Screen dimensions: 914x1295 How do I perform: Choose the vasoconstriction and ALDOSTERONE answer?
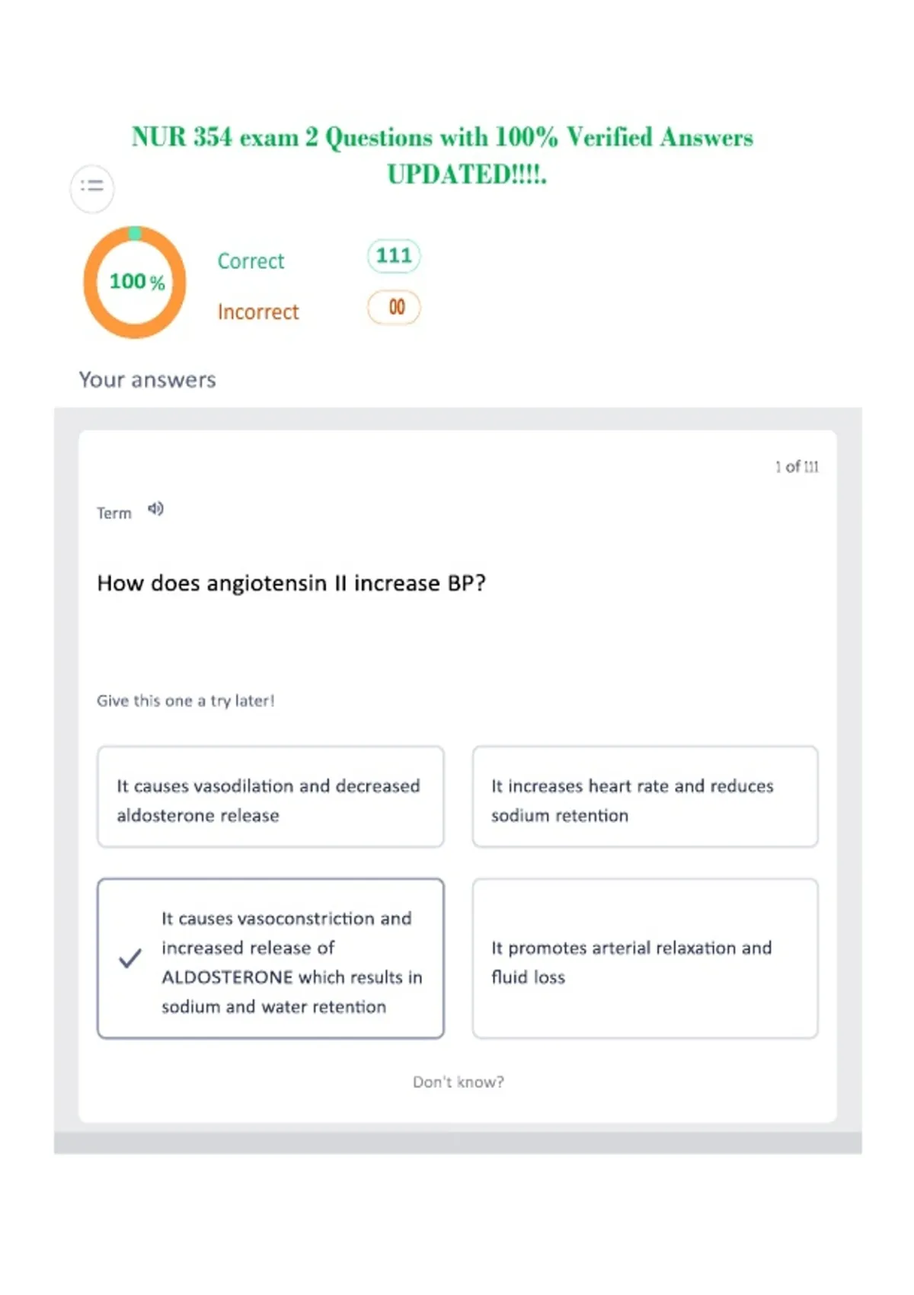[x=270, y=958]
